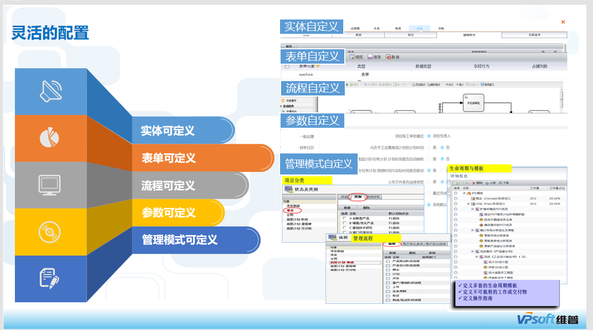Select 是 for 允许手工设置高层计划的计划时间
The height and width of the screenshot is (330, 593).
[429, 148]
